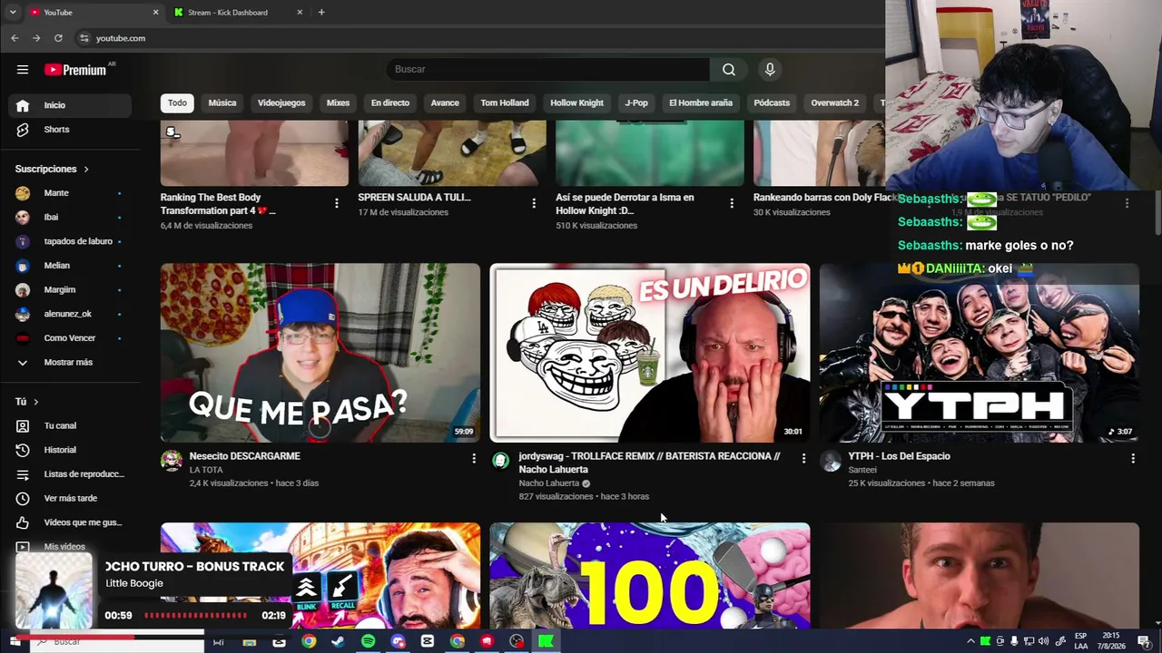Show hidden system tray icons chevron
Viewport: 1162px width, 653px height.
click(x=970, y=641)
